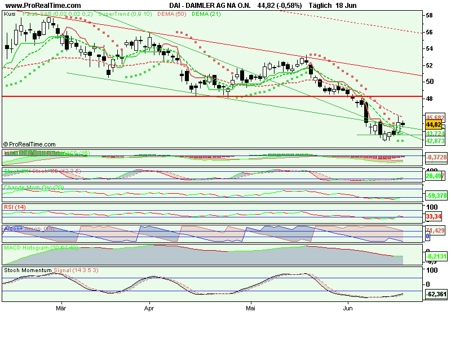This screenshot has height=338, width=451.
Task: Select the -59,378 Chande momentum value
Action: tap(436, 195)
